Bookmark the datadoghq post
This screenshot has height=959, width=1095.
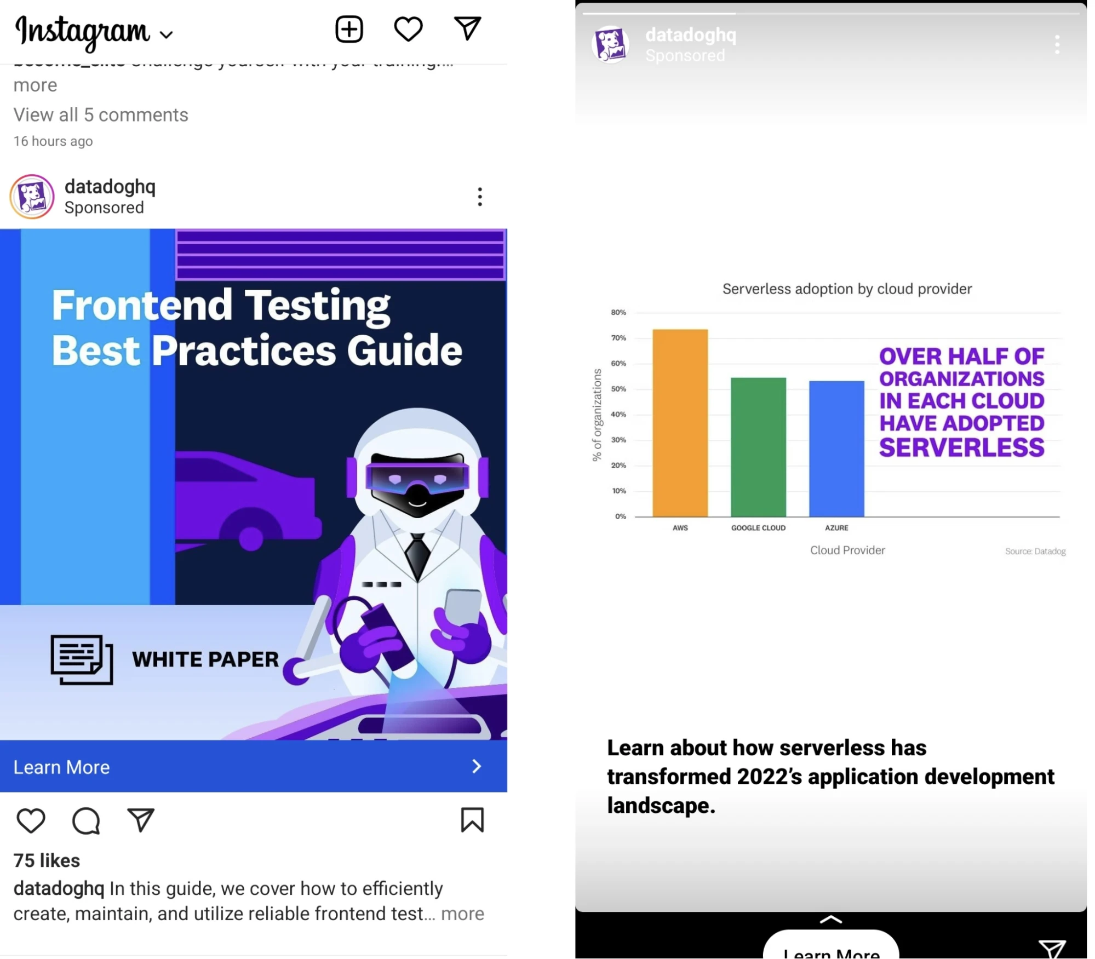tap(472, 820)
